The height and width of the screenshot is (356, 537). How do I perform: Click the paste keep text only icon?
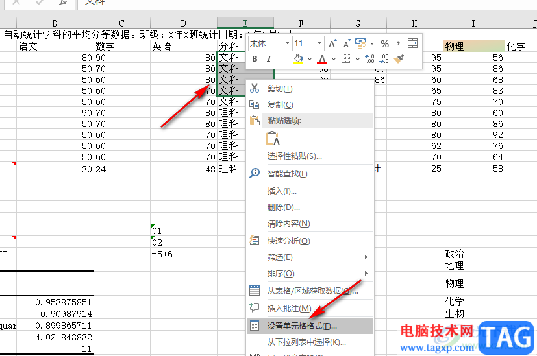(x=273, y=139)
